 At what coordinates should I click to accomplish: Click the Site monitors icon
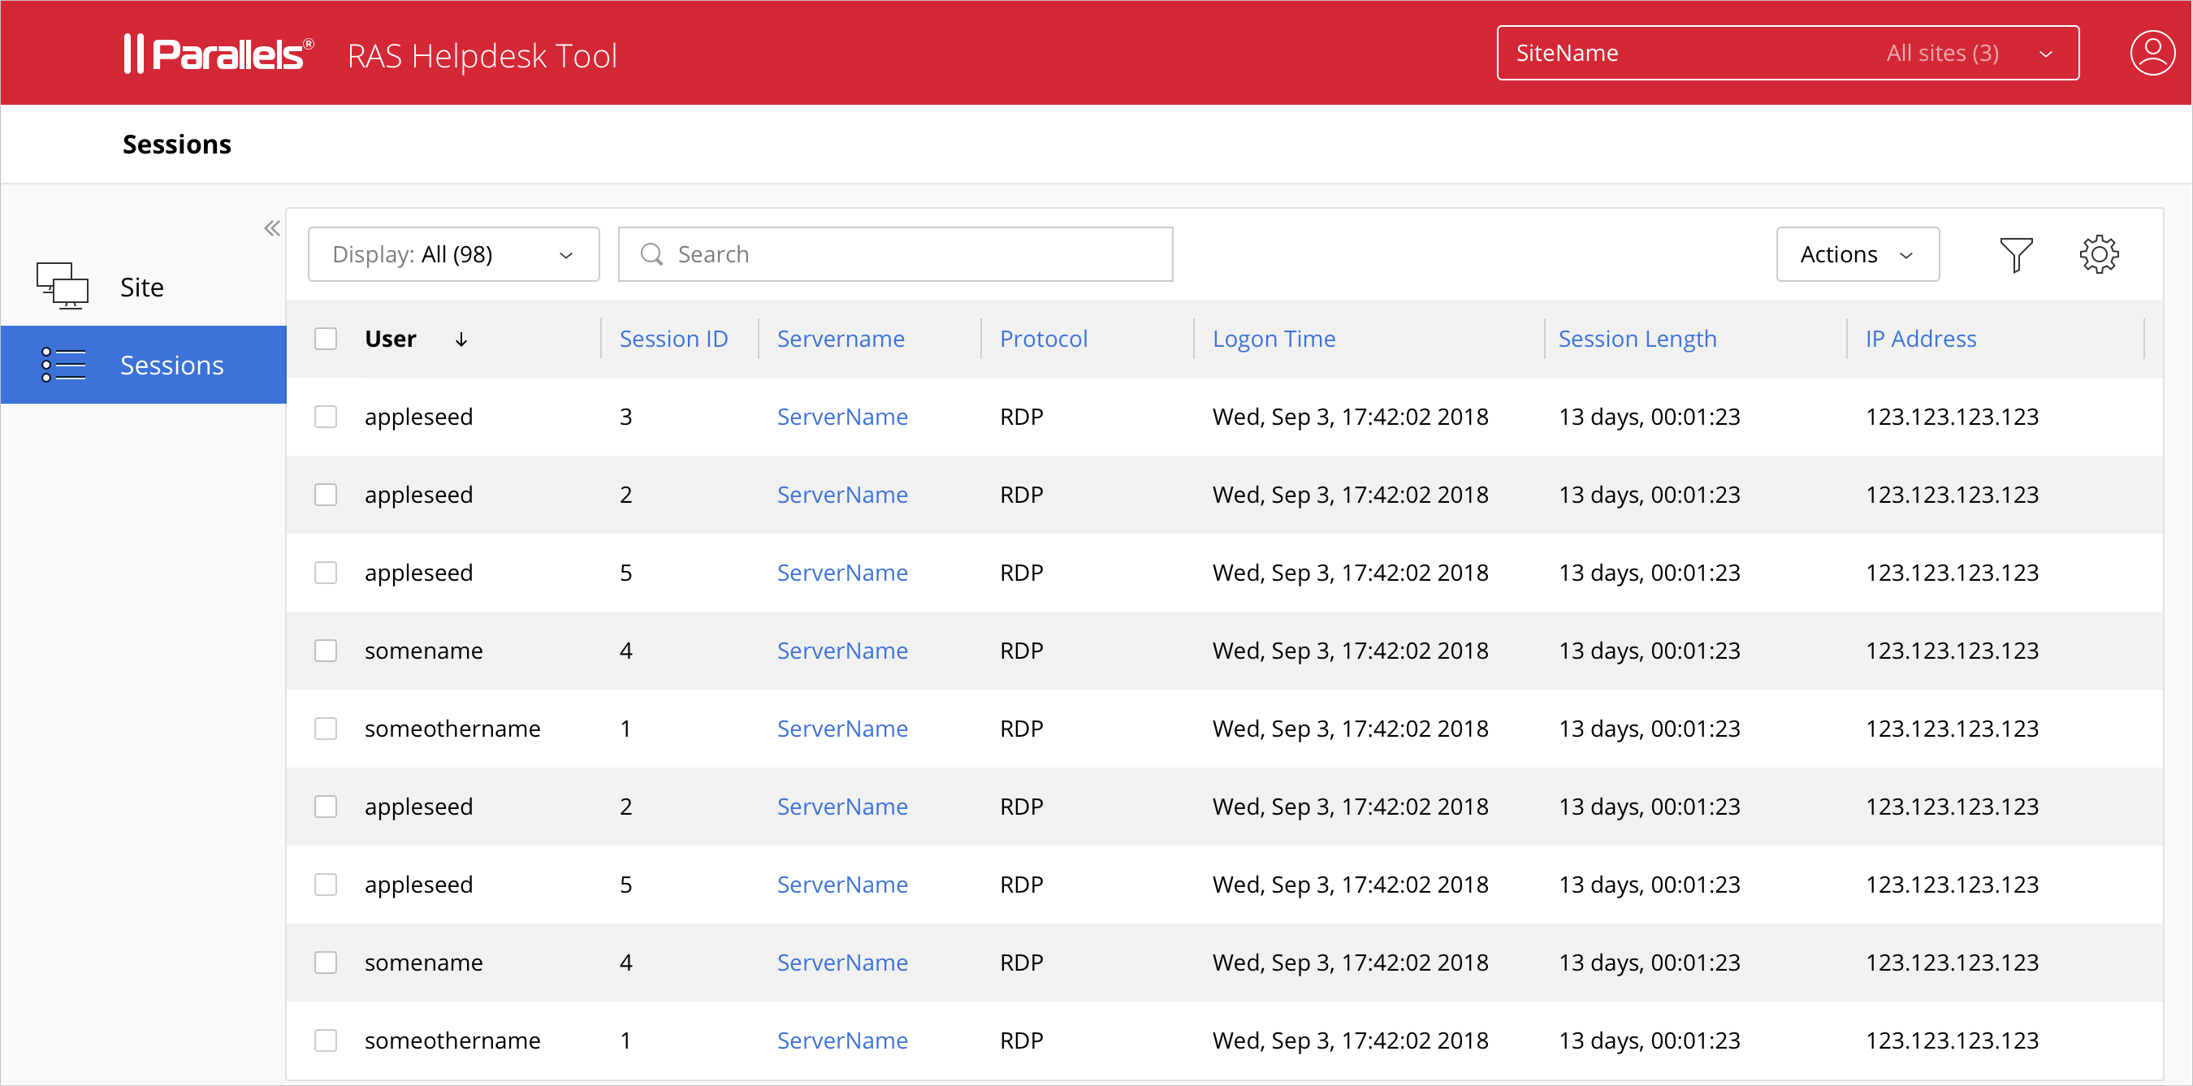(63, 286)
